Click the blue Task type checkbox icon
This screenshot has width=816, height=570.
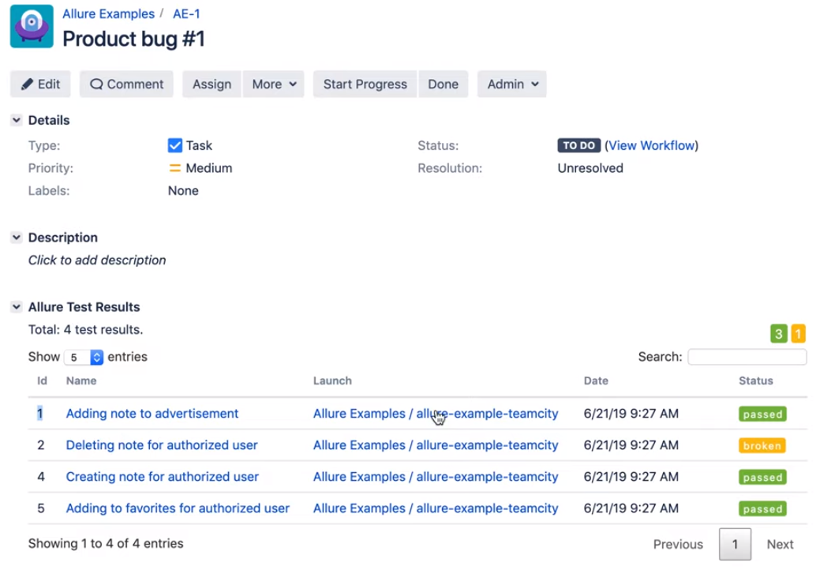click(x=175, y=145)
